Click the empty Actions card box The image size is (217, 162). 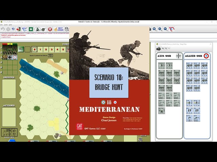point(9,117)
